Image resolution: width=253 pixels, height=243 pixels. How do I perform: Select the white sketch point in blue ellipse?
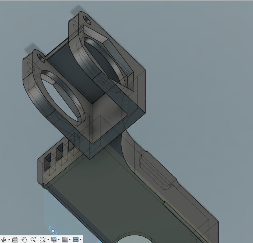pyautogui.click(x=53, y=231)
